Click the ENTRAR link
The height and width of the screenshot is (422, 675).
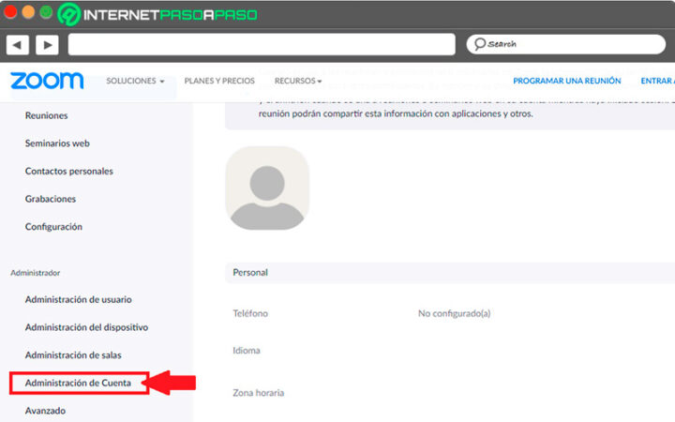click(x=657, y=81)
